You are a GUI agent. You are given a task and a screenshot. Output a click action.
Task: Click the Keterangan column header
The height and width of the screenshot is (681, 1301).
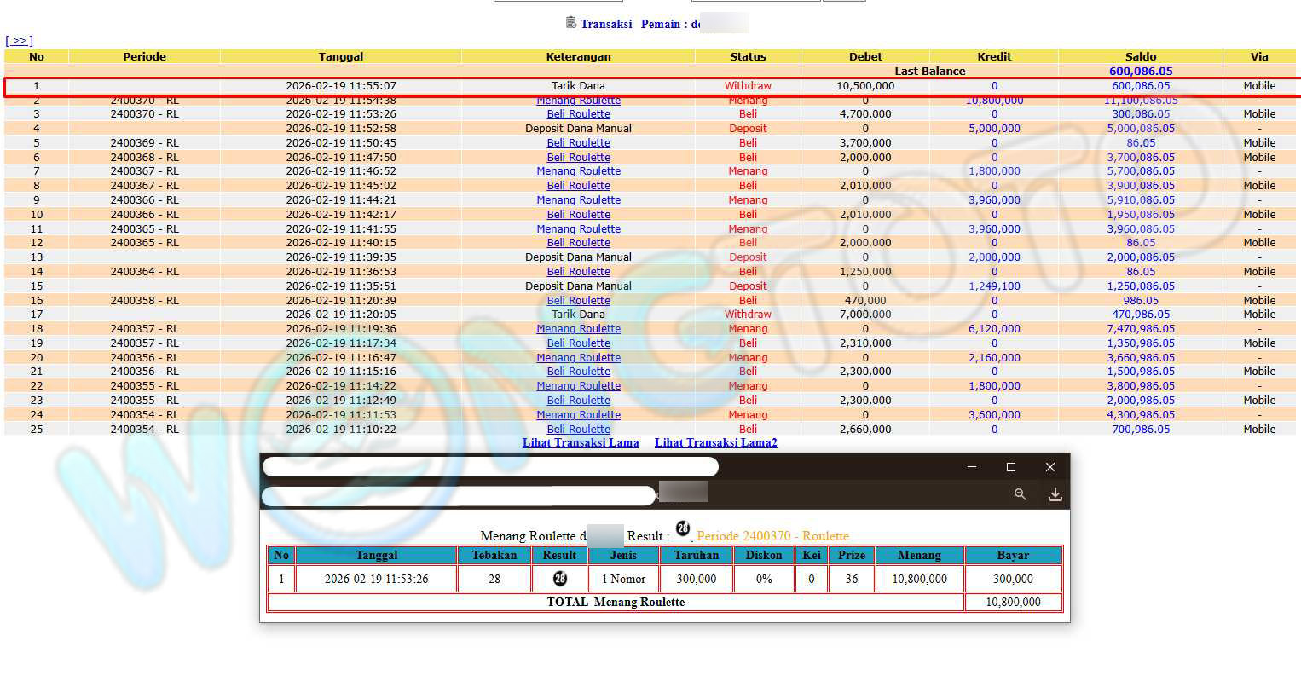578,56
